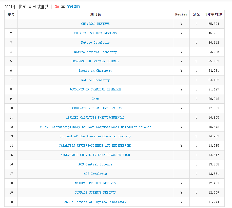
Task: Select the IF value 24.081
Action: coord(214,71)
